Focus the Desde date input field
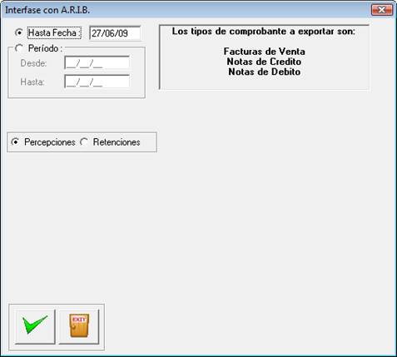 (97, 63)
